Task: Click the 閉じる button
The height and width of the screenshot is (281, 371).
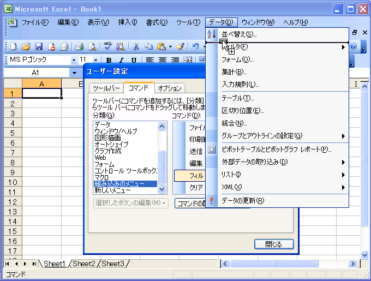Action: [274, 244]
